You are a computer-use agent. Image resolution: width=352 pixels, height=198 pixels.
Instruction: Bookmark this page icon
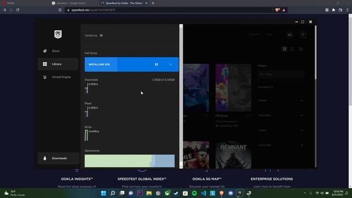click(x=60, y=10)
